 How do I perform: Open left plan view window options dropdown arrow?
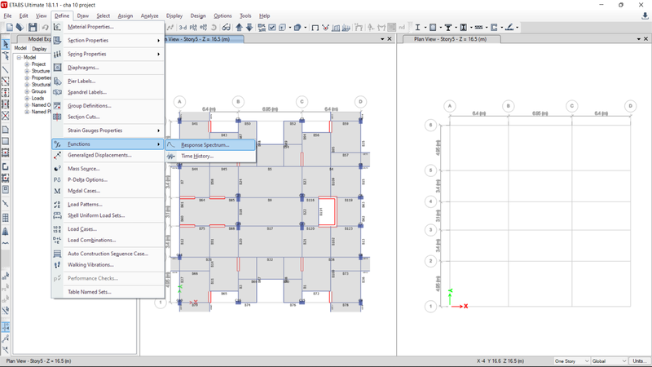(382, 38)
